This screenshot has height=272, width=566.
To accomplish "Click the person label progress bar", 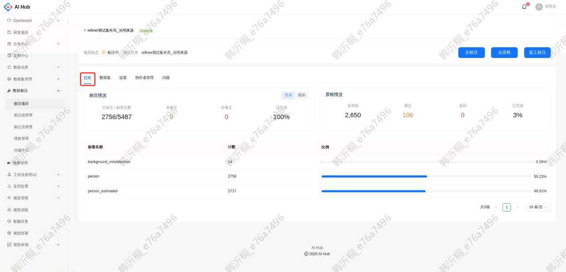I will click(374, 176).
